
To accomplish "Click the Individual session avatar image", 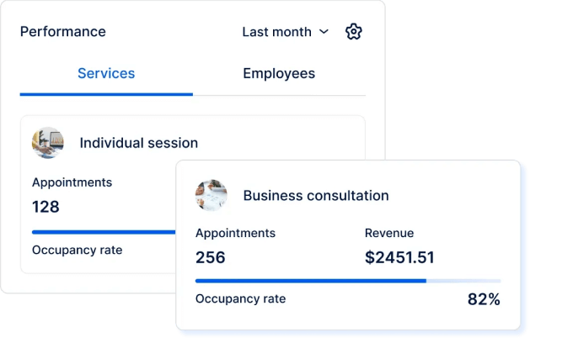I will (x=48, y=143).
